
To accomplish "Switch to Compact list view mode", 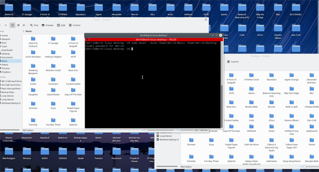I will click(x=18, y=25).
